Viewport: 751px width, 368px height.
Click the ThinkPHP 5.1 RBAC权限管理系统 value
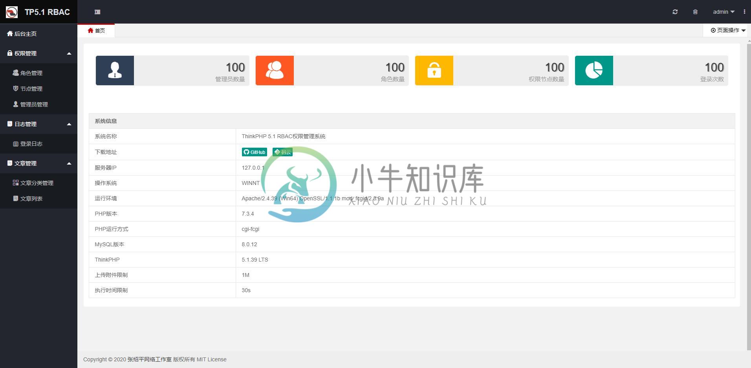tap(284, 136)
